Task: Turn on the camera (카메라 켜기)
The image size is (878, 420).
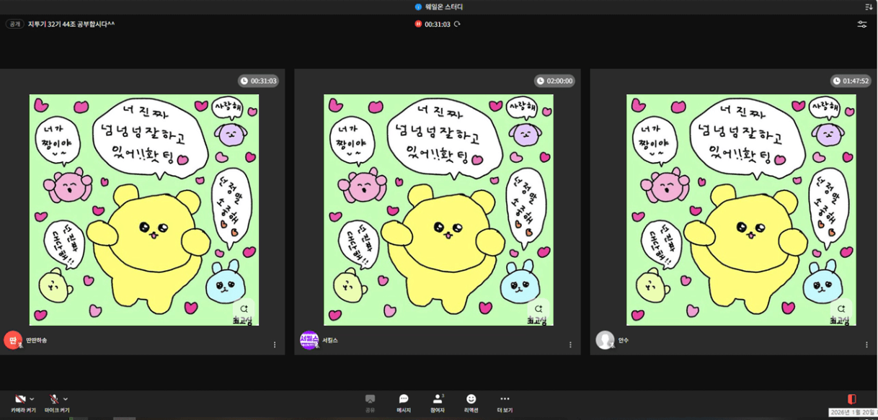Action: tap(20, 400)
